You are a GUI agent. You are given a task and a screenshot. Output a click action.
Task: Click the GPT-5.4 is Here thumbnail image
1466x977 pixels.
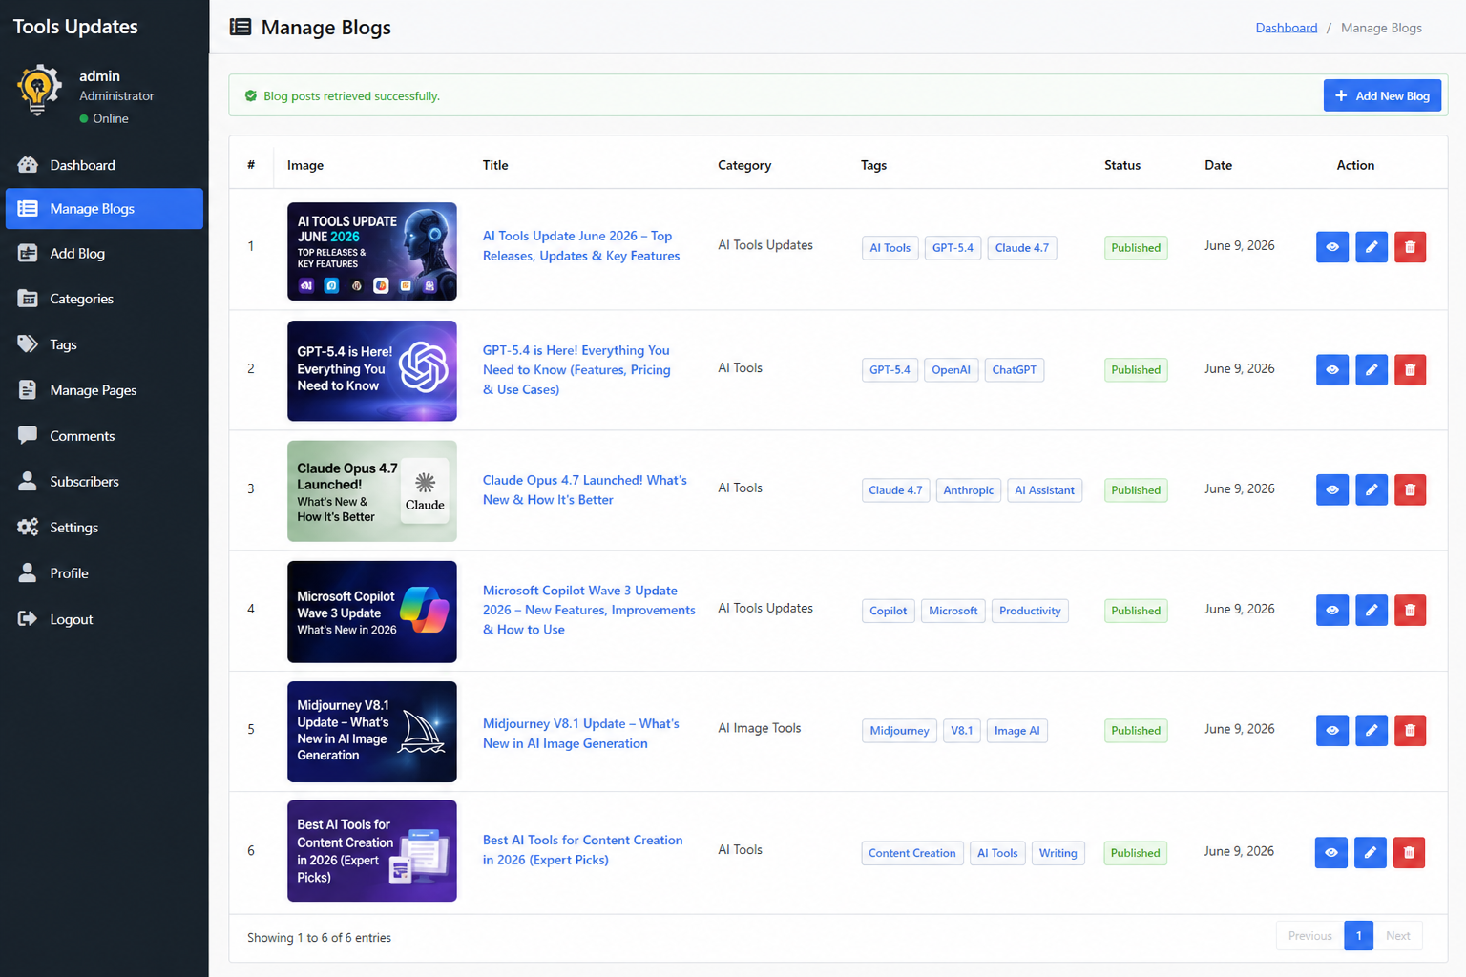(372, 371)
